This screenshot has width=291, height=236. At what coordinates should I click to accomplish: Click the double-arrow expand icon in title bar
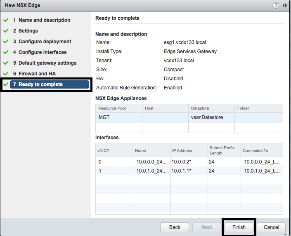tap(285, 5)
